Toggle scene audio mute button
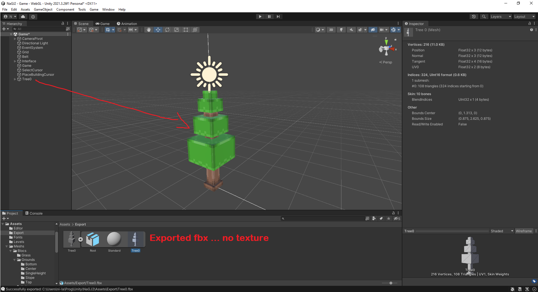The image size is (538, 292). pyautogui.click(x=351, y=30)
